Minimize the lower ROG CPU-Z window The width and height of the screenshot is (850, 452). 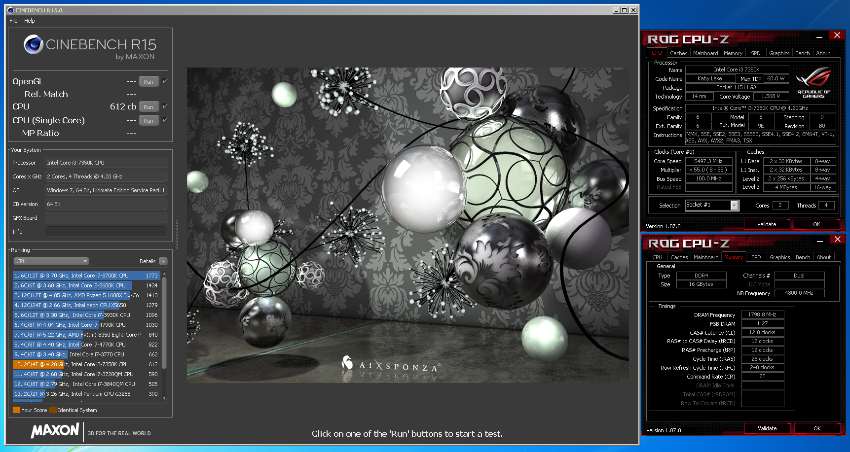coord(820,241)
